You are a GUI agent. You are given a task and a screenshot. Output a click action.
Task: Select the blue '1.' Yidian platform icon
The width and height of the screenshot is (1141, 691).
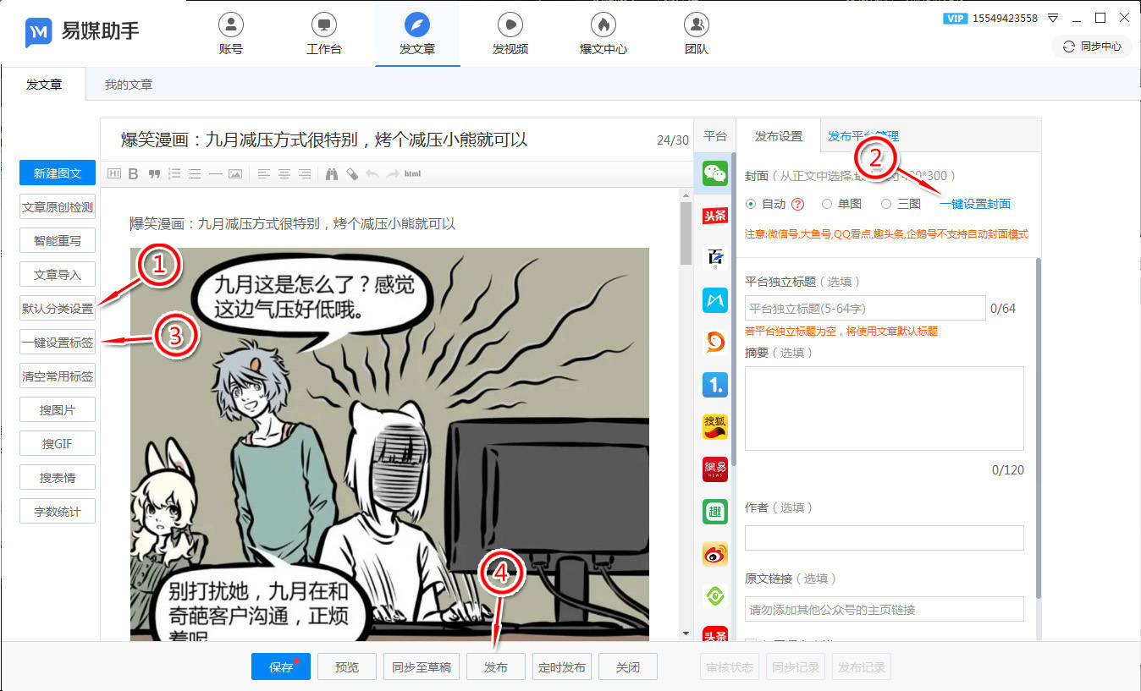coord(715,385)
